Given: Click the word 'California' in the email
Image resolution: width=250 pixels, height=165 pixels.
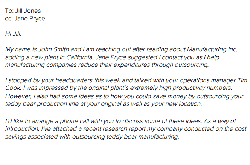Looking at the screenshot, I should pos(80,57).
